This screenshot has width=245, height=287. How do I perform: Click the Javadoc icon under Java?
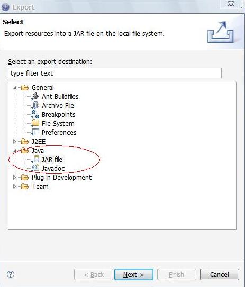[x=35, y=168]
